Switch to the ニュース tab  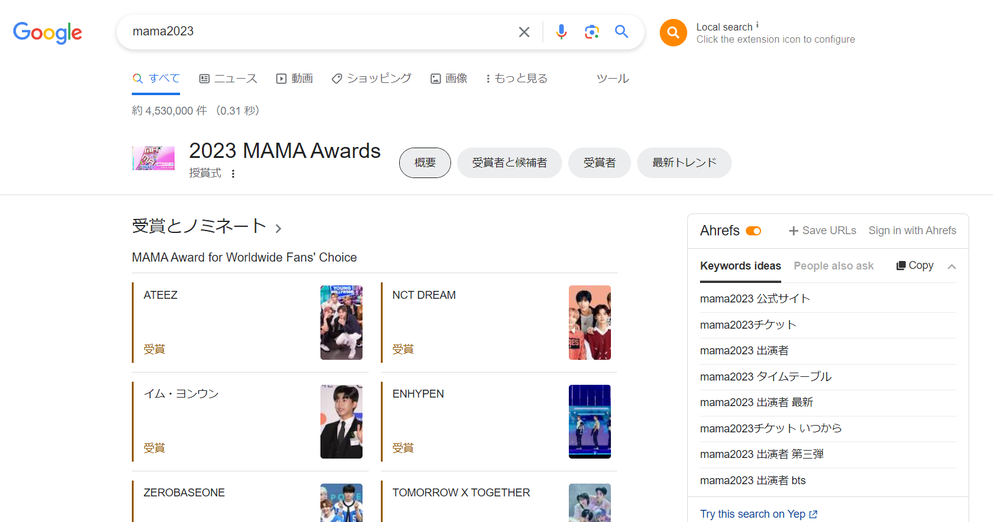click(x=228, y=79)
